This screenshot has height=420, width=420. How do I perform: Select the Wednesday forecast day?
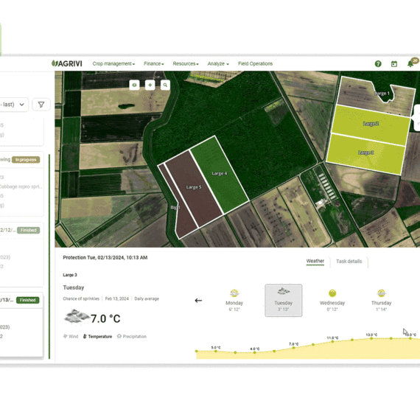point(332,301)
